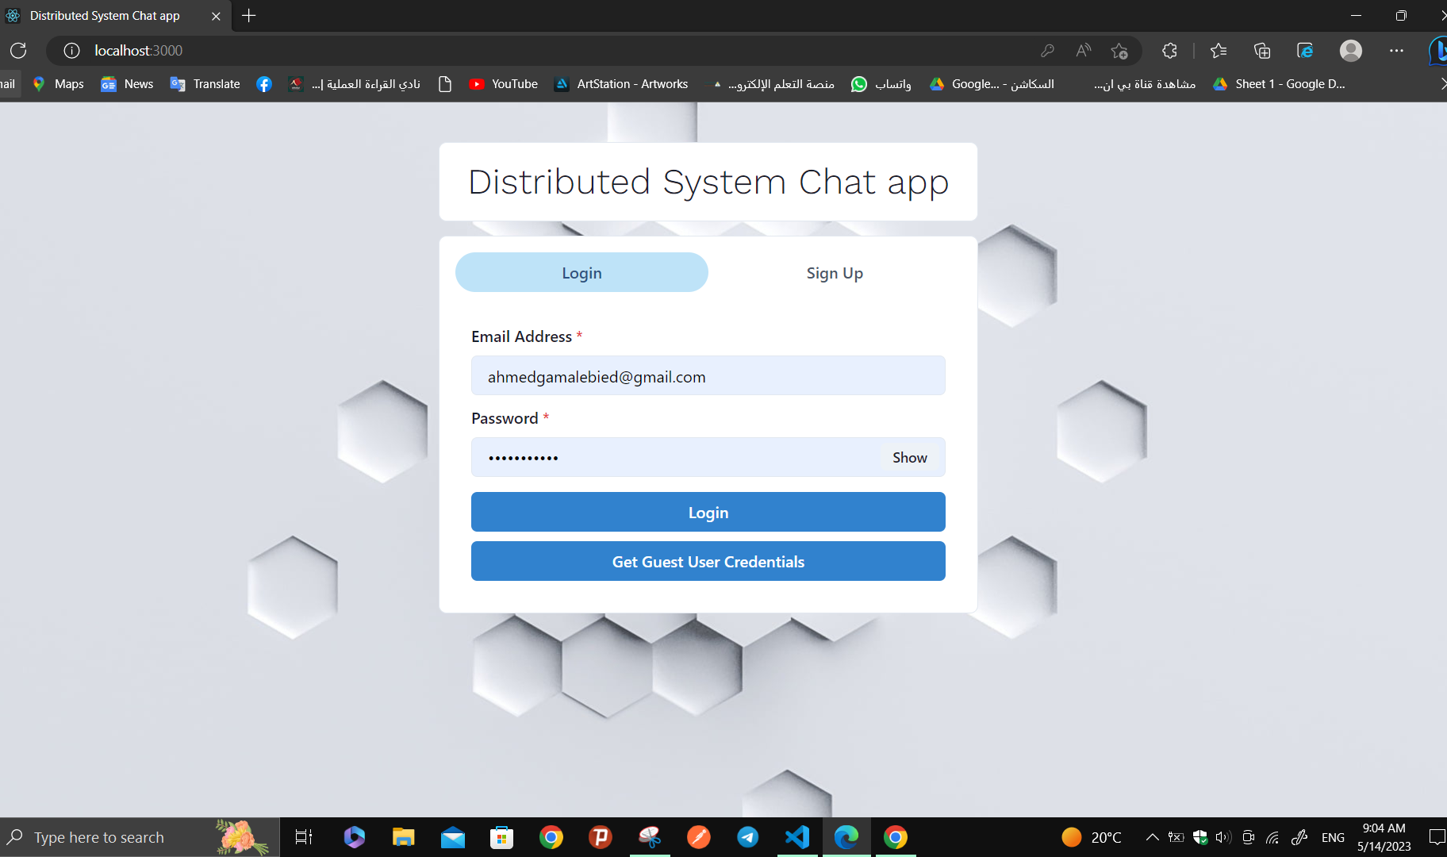
Task: Open the Google Translate bookmark
Action: tap(204, 83)
